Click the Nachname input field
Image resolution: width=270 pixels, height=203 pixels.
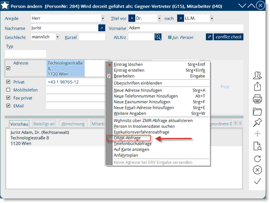(x=65, y=28)
